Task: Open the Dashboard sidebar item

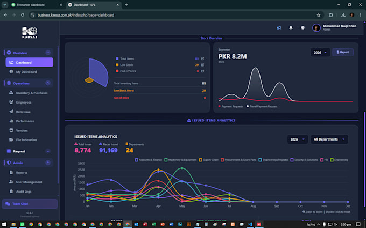Action: pos(30,62)
